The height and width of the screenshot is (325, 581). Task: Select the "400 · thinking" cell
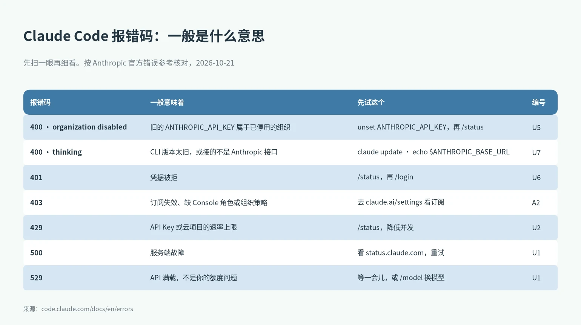[x=56, y=152]
